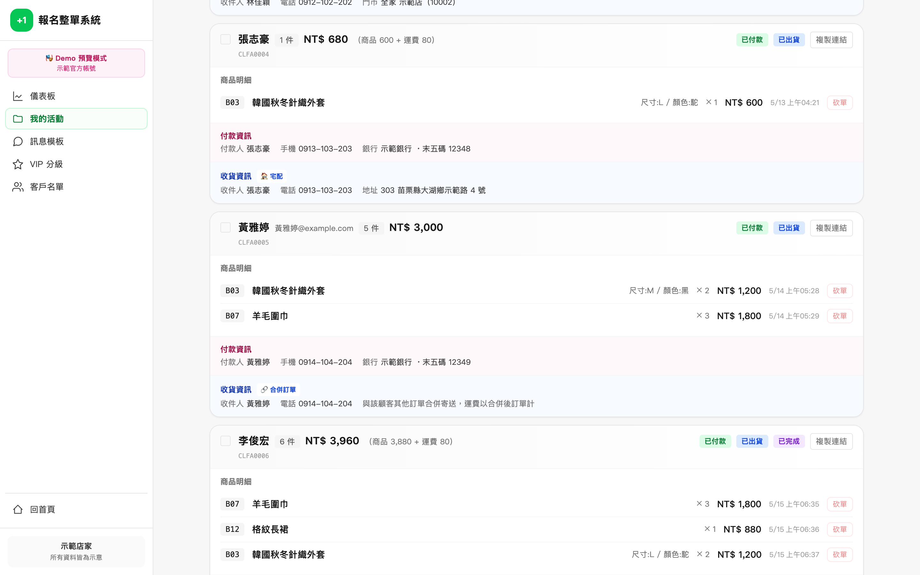The image size is (920, 575).
Task: Click order number CLFA0004
Action: point(254,54)
